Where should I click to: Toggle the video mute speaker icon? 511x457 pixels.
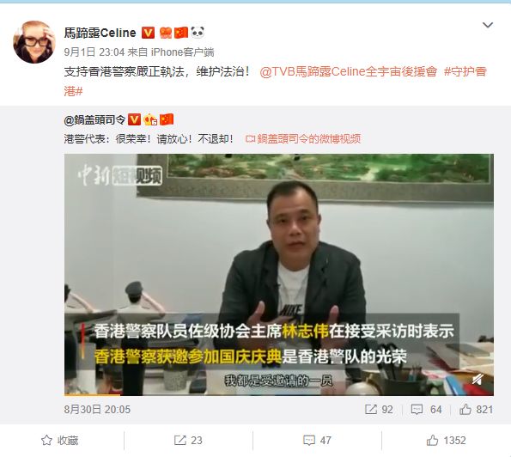[478, 380]
